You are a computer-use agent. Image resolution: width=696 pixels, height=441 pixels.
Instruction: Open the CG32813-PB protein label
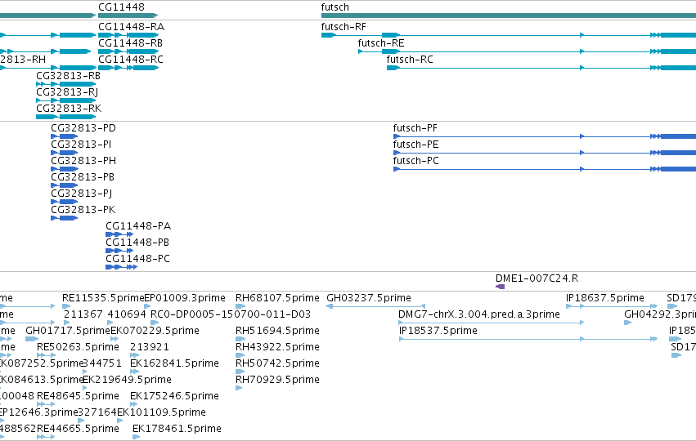83,177
